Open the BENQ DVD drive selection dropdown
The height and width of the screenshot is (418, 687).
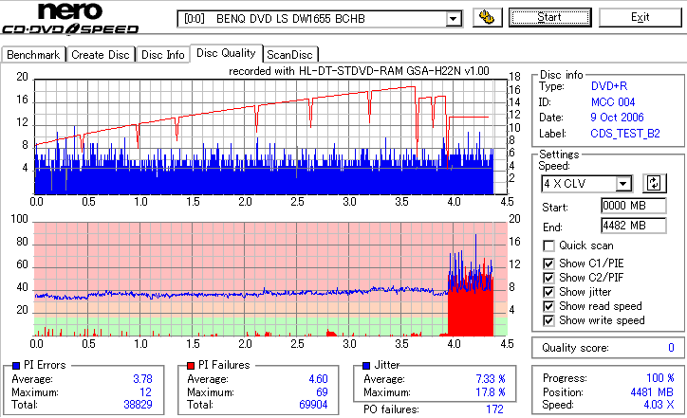coord(453,19)
